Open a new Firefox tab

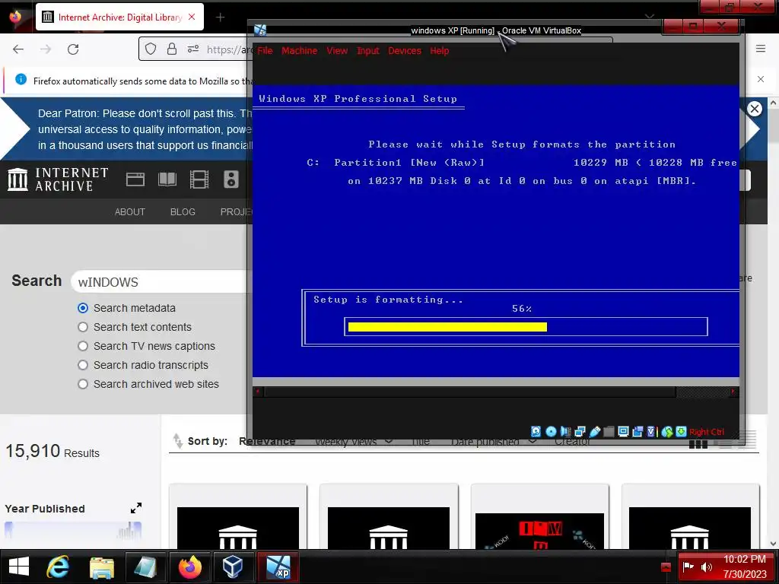point(220,17)
